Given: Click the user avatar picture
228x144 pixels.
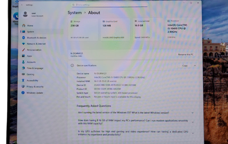Looking at the screenshot, I should (25, 14).
